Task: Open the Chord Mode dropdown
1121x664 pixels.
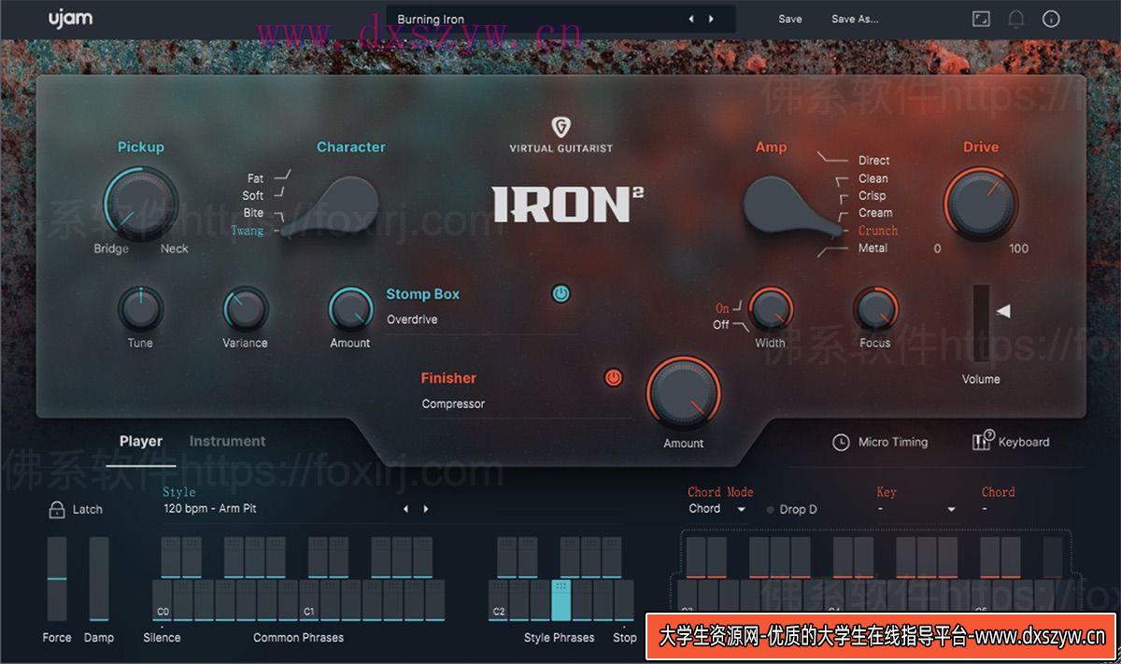Action: tap(717, 509)
